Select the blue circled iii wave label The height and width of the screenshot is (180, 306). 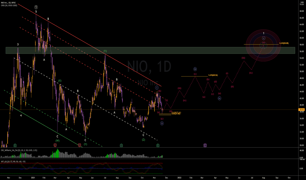(195, 69)
